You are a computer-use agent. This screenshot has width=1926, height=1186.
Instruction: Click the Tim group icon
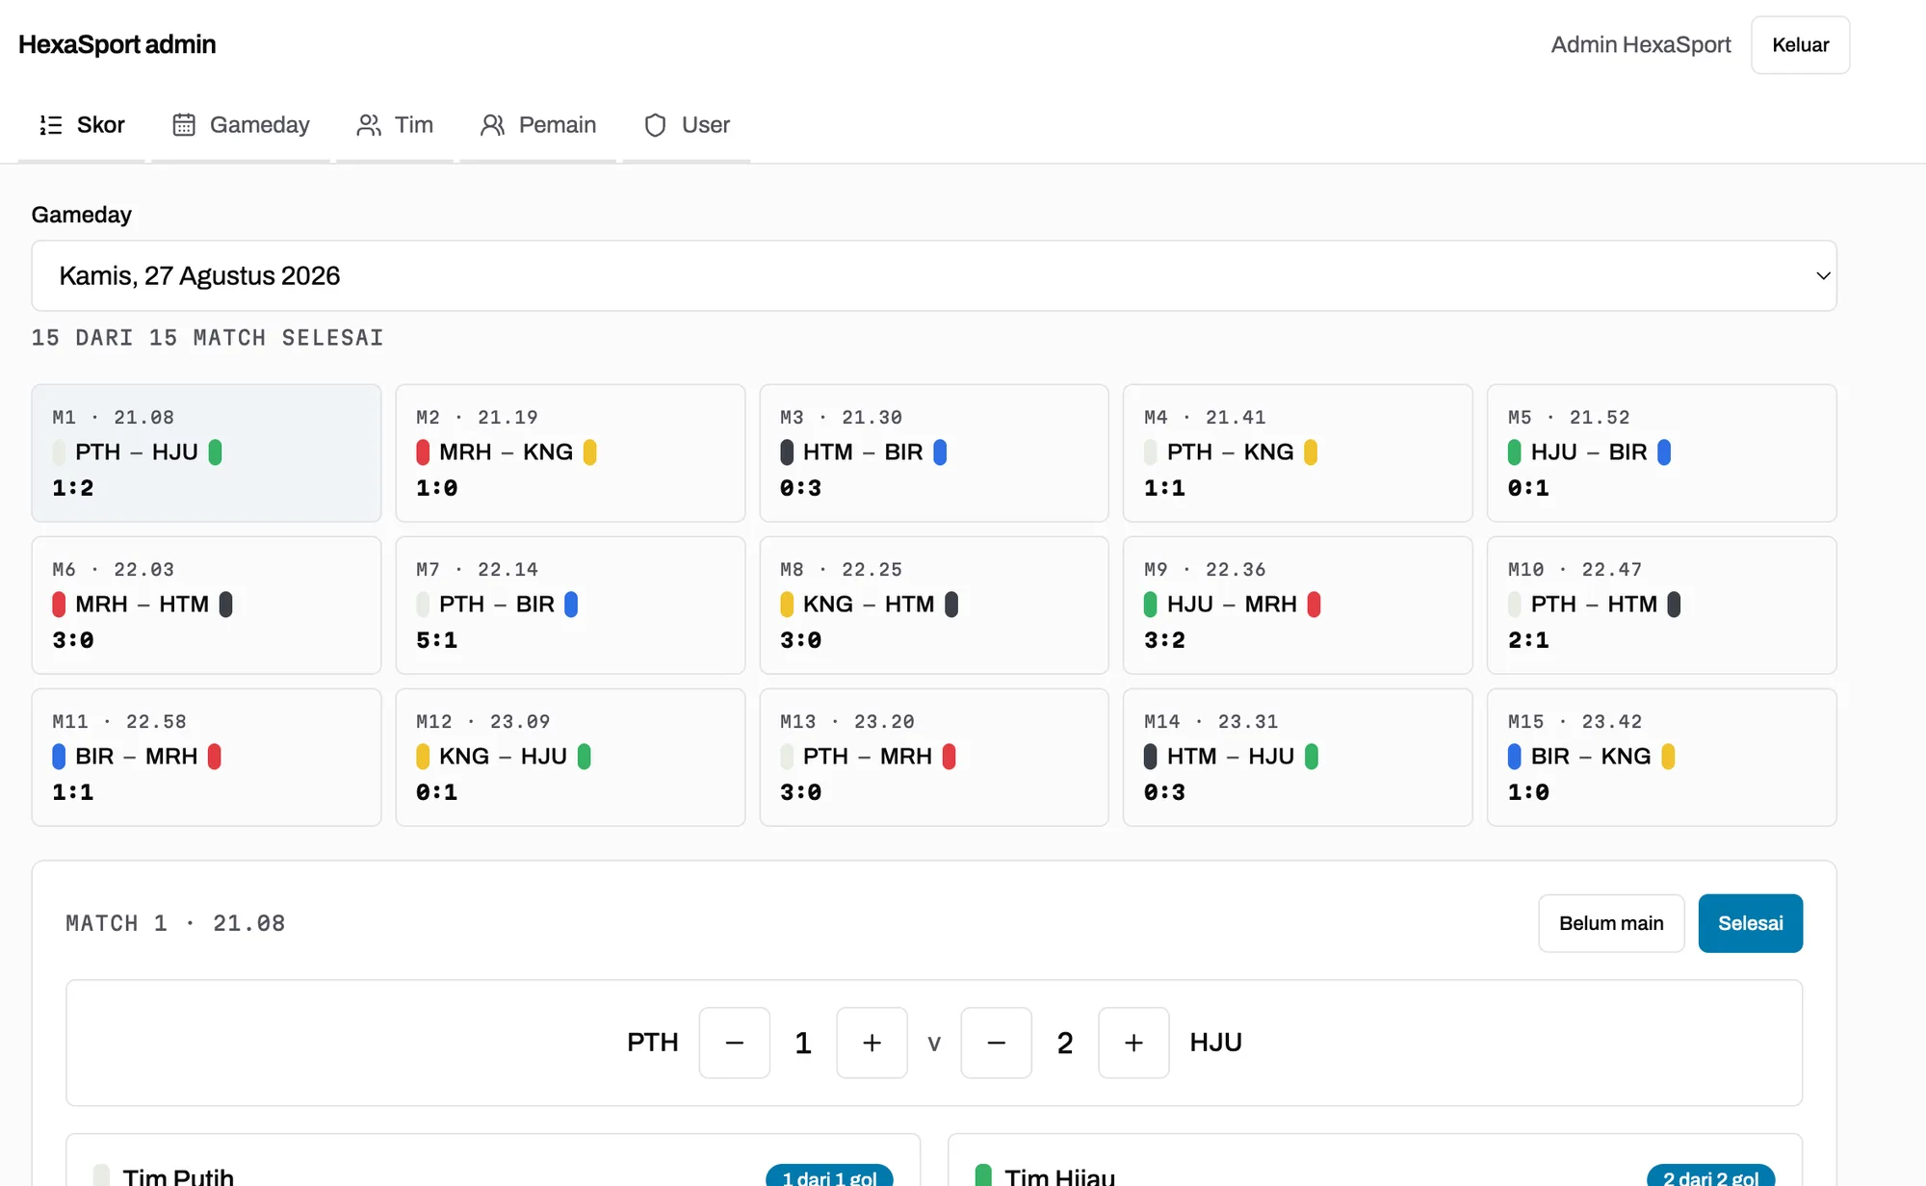tap(369, 125)
